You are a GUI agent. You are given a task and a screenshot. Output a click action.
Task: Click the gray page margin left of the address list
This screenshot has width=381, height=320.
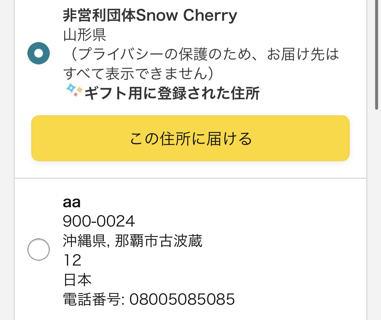(7, 163)
